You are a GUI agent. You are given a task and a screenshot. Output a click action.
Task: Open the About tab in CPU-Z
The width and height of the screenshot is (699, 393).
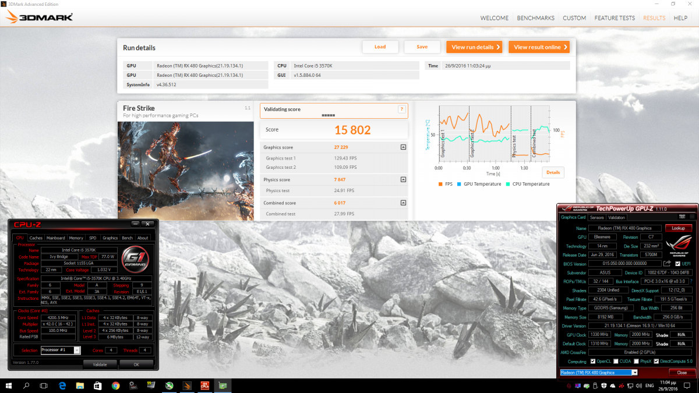pos(143,238)
